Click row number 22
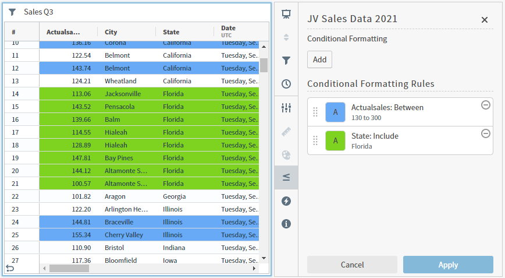This screenshot has width=505, height=278. [x=22, y=196]
